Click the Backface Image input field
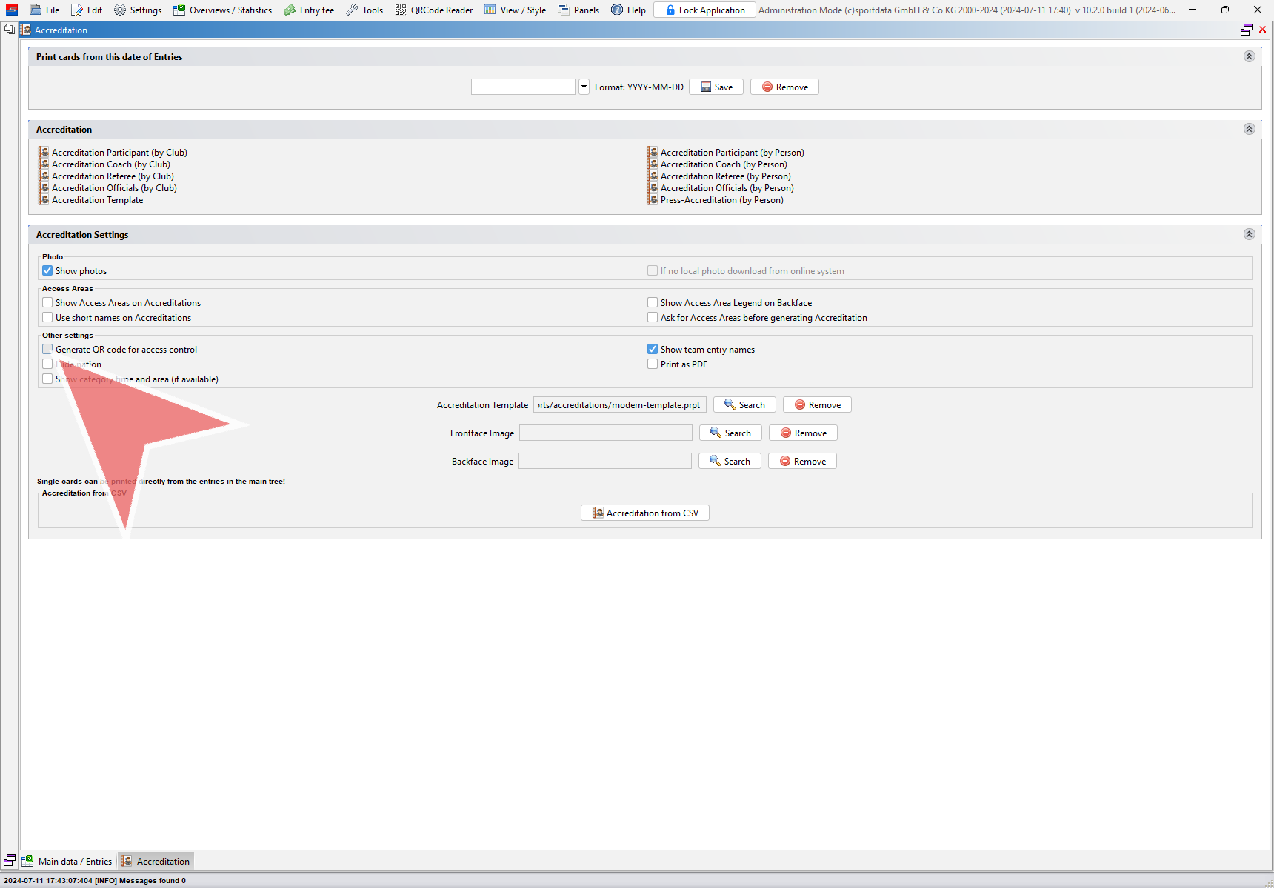 click(604, 462)
